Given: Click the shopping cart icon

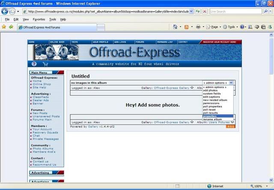Looking at the screenshot, I should pos(45,64).
